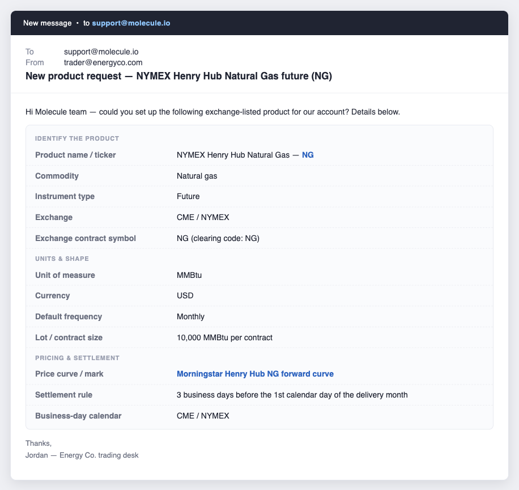Click the 'MMBtu' unit of measure value
519x490 pixels.
tap(189, 275)
